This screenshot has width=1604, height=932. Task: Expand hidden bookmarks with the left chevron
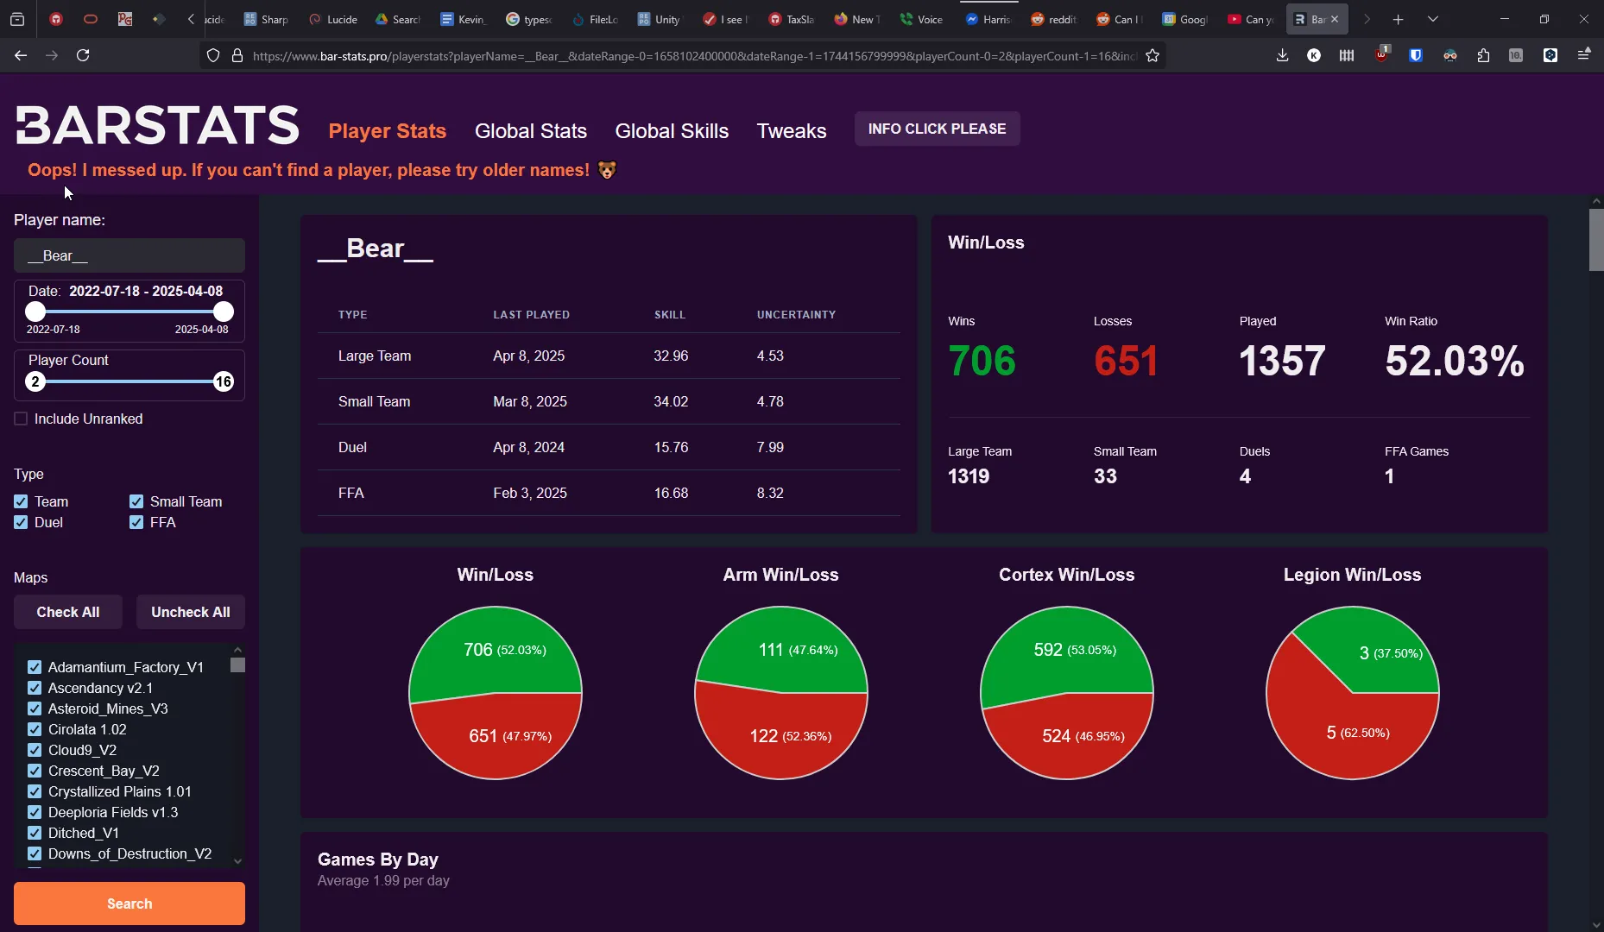pyautogui.click(x=191, y=18)
